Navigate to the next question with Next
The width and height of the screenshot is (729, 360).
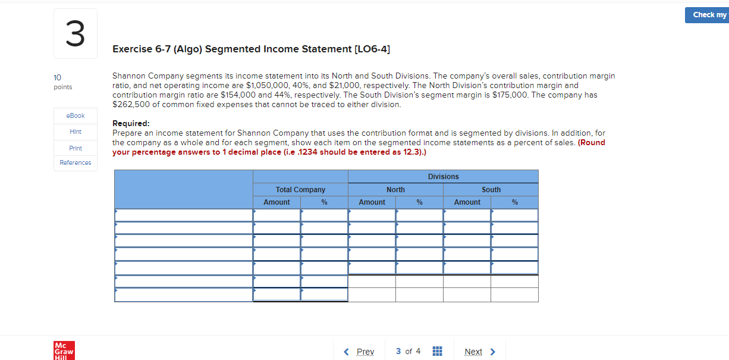pyautogui.click(x=473, y=352)
